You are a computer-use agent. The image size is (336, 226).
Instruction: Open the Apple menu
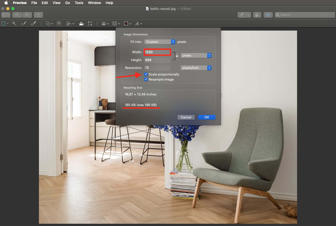6,3
